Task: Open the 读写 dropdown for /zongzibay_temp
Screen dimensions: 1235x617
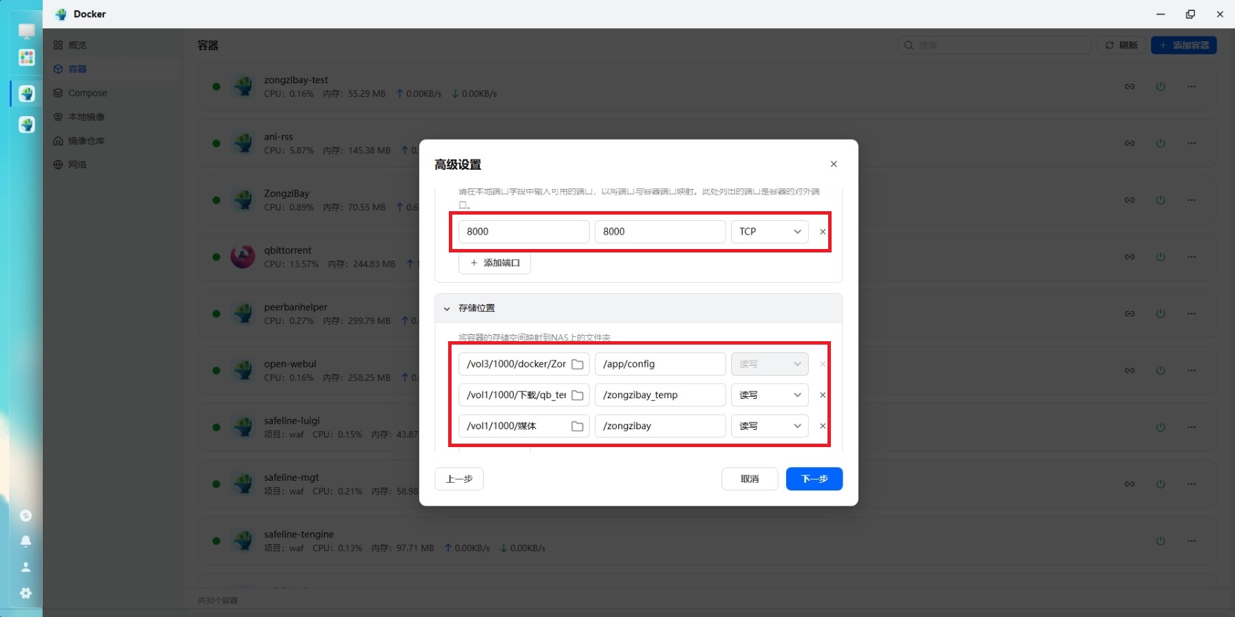Action: pos(770,395)
